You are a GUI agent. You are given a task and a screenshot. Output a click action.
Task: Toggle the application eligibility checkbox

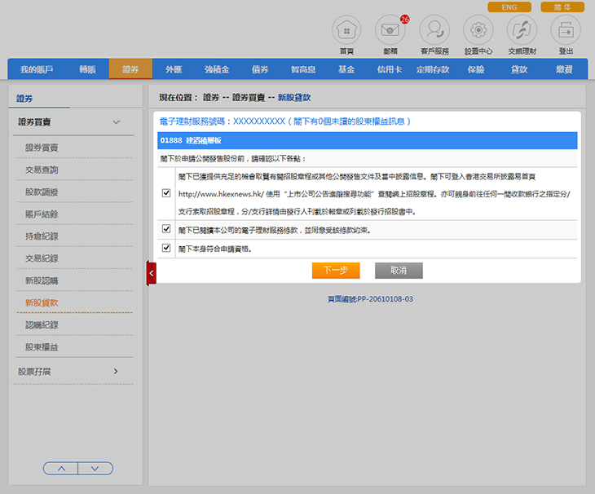click(x=166, y=248)
